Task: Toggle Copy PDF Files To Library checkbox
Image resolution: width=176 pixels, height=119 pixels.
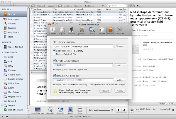Action: tap(54, 51)
